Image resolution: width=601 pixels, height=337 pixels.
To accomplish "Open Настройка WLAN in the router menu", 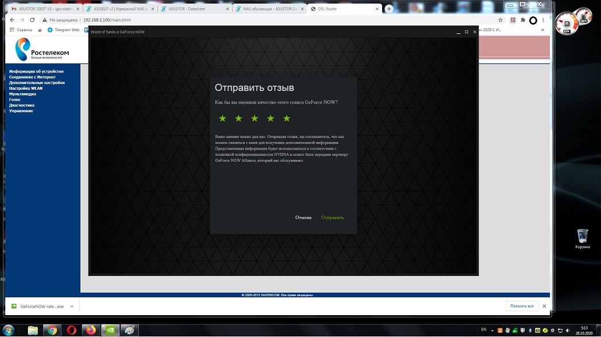I will pos(26,89).
